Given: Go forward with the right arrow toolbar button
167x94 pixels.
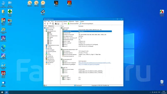Looking at the screenshot, I should click(47, 23).
